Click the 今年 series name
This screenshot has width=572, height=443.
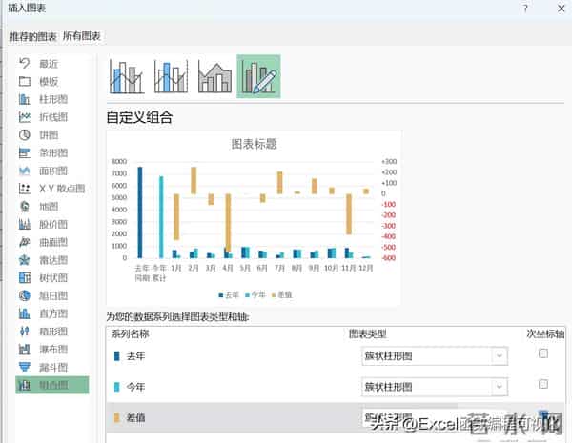click(135, 387)
